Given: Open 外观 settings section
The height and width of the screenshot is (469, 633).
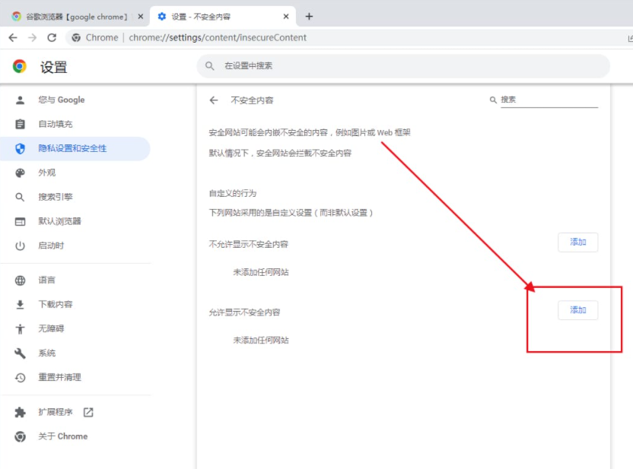Looking at the screenshot, I should 75,173.
